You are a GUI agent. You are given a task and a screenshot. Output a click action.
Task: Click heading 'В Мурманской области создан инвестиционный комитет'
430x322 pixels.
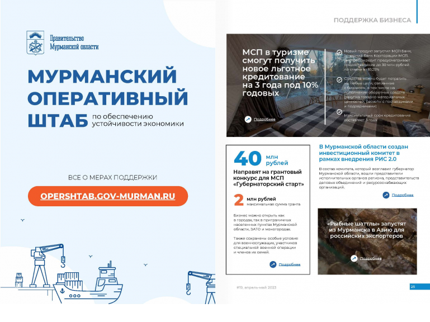[363, 153]
